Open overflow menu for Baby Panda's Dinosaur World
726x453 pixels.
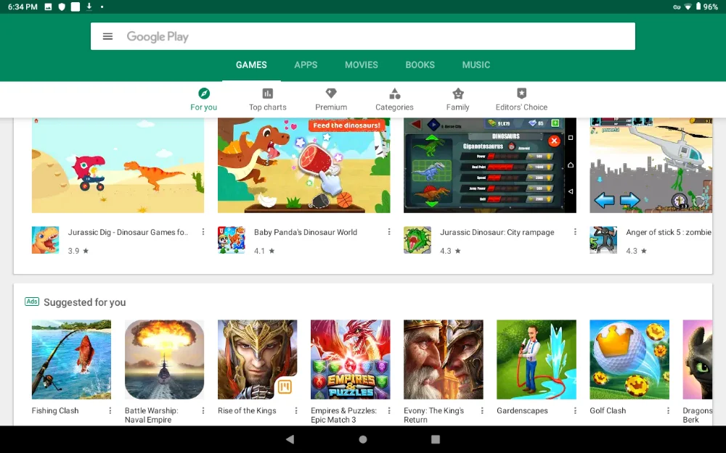point(389,232)
